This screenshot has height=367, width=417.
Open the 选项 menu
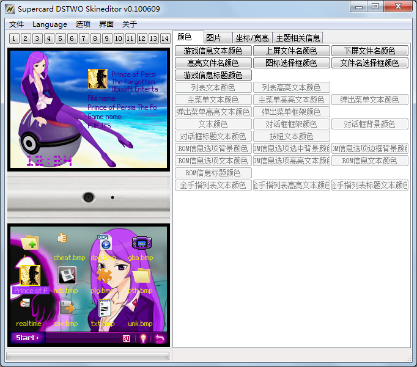(83, 24)
